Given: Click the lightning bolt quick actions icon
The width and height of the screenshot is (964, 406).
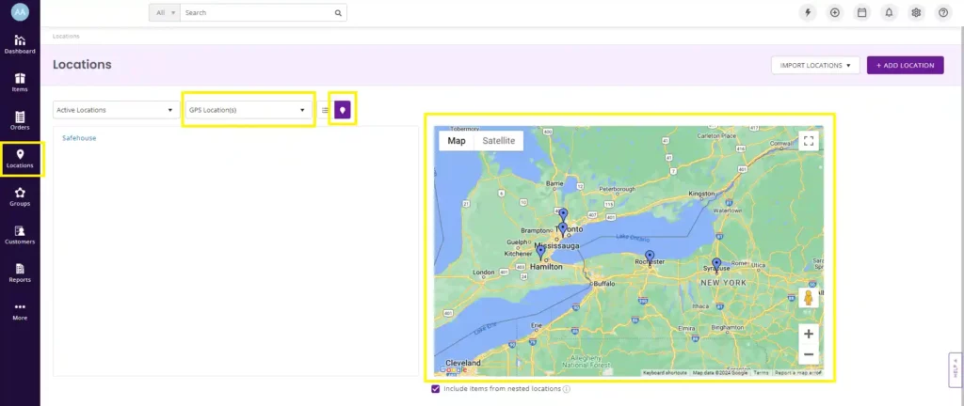Looking at the screenshot, I should [x=807, y=13].
